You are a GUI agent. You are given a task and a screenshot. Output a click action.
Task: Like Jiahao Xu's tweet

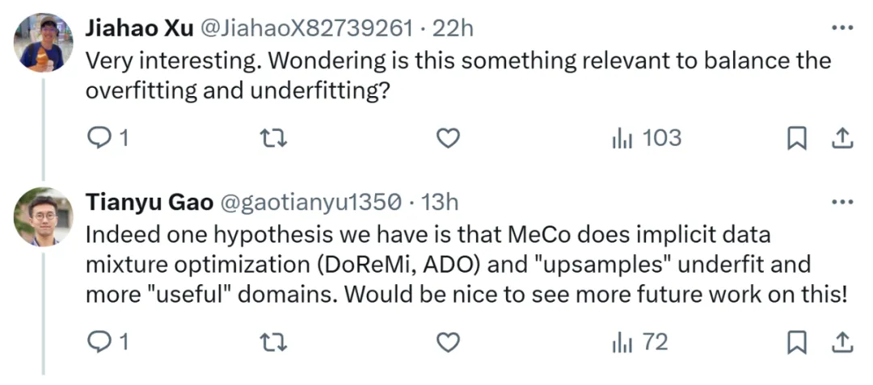447,139
